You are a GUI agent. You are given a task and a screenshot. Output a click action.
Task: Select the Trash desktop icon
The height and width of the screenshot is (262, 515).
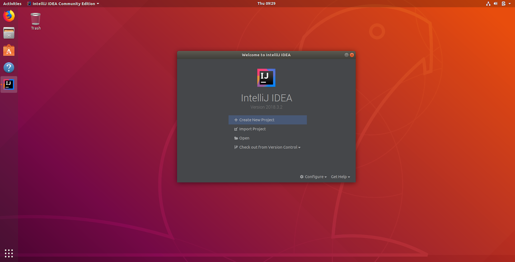36,21
